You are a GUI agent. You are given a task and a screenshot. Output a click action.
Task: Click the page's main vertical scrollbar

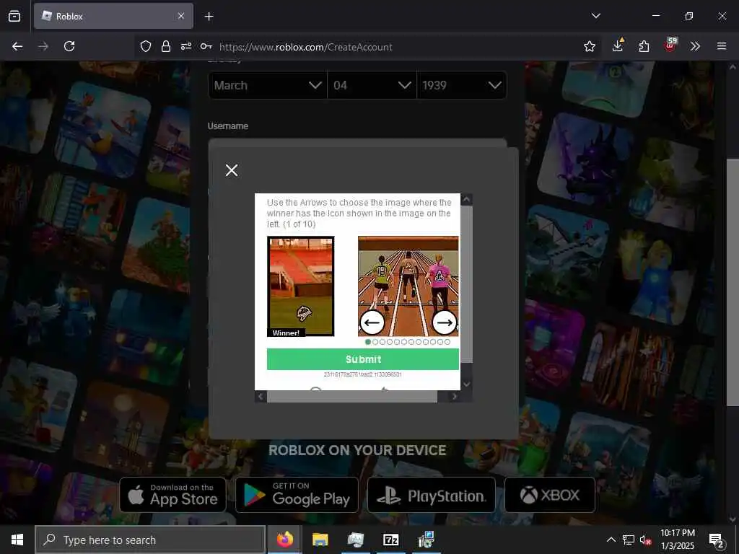732,283
